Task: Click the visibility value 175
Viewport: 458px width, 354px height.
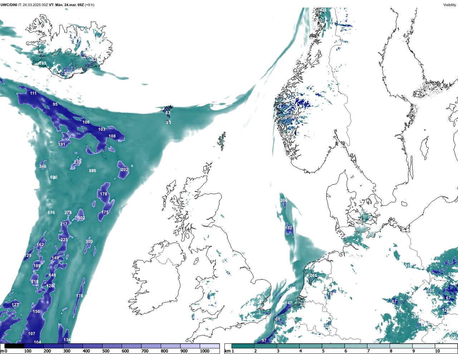Action: (x=105, y=212)
